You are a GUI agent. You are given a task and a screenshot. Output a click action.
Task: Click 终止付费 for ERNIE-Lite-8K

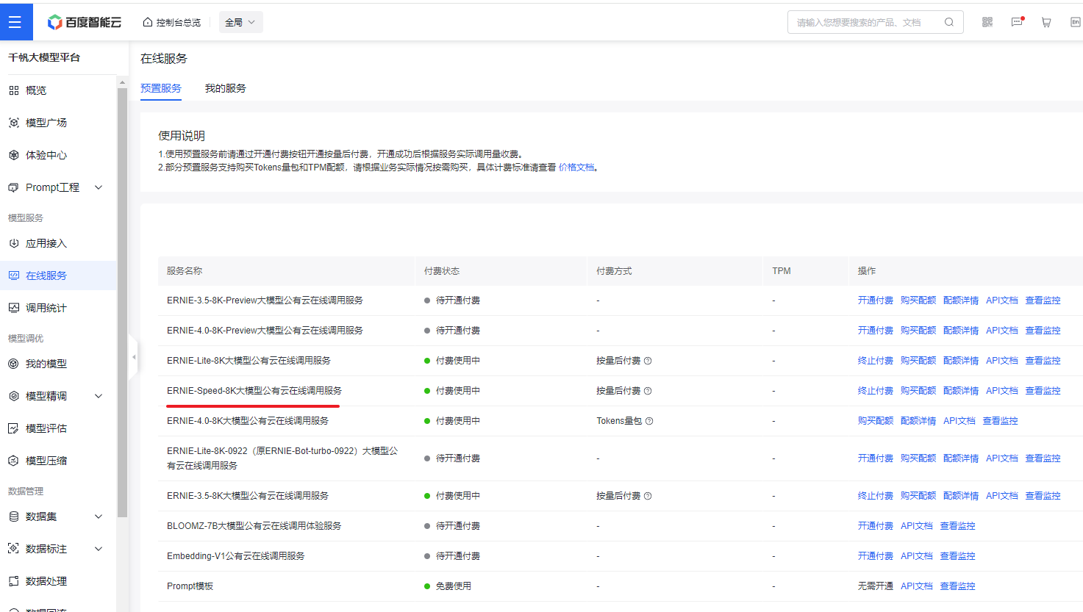tap(876, 361)
